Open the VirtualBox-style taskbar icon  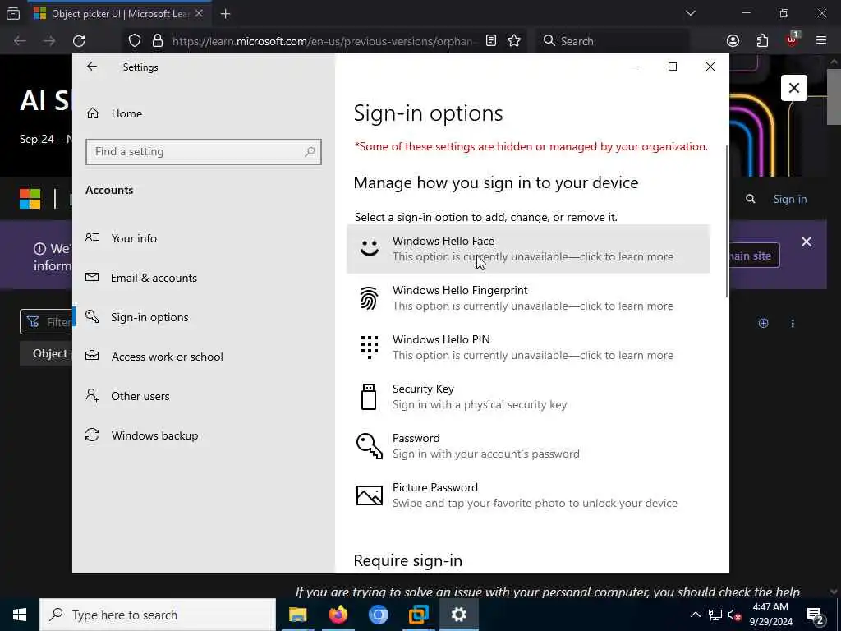coord(418,615)
